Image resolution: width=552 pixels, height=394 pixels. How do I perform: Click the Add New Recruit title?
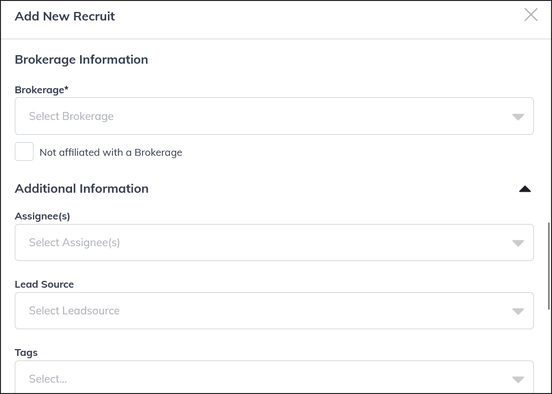coord(64,16)
